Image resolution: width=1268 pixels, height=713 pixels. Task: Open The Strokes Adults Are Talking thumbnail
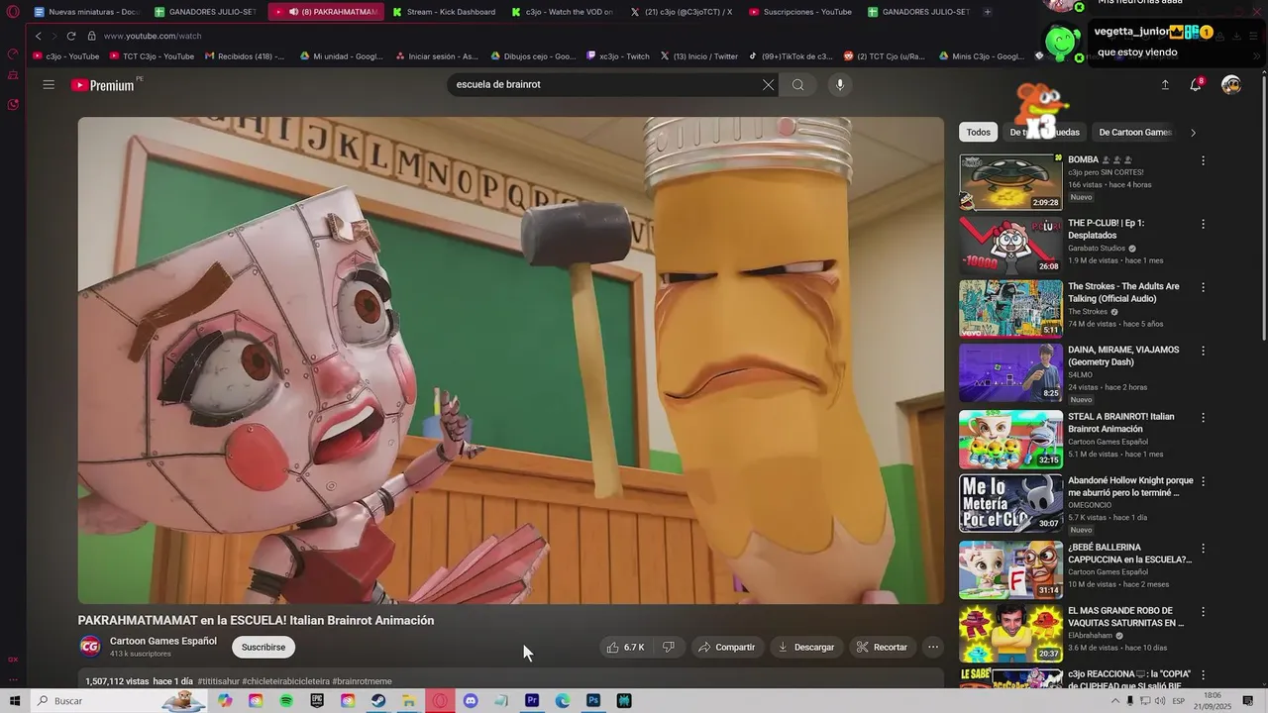tap(1010, 309)
